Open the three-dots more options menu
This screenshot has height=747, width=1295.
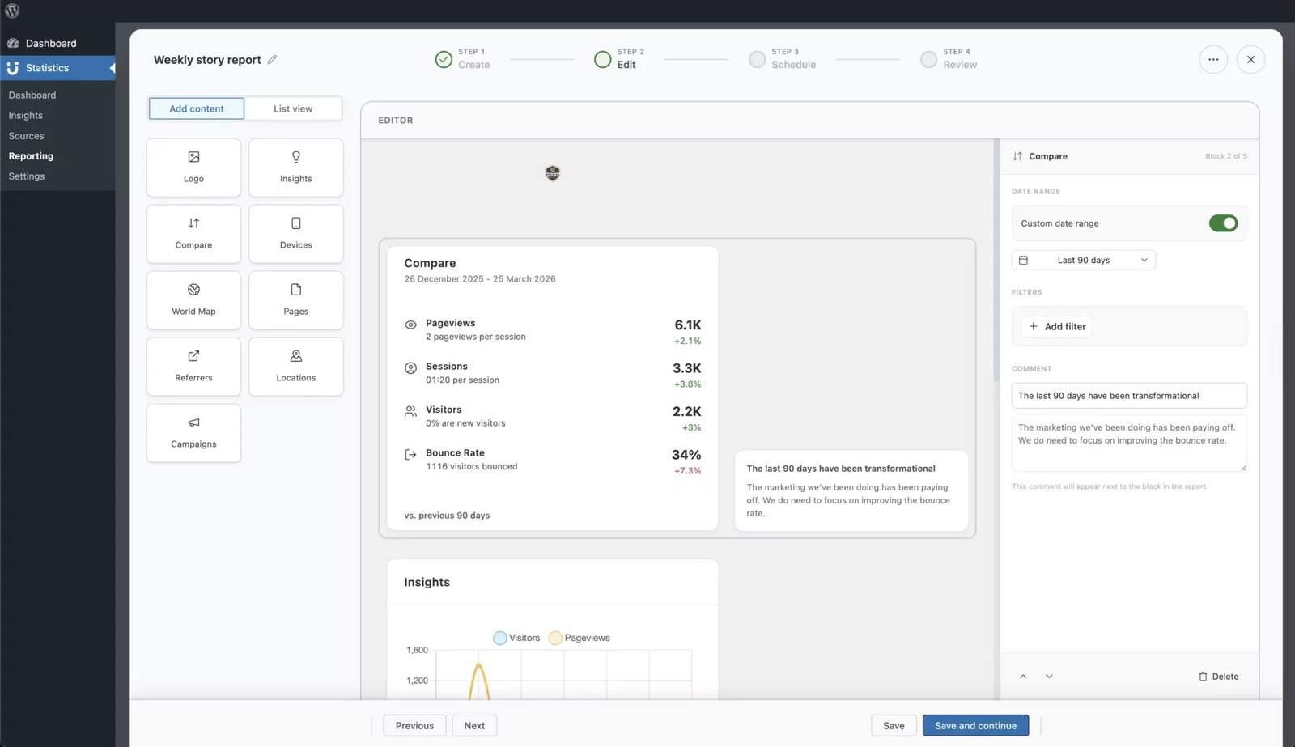coord(1212,60)
